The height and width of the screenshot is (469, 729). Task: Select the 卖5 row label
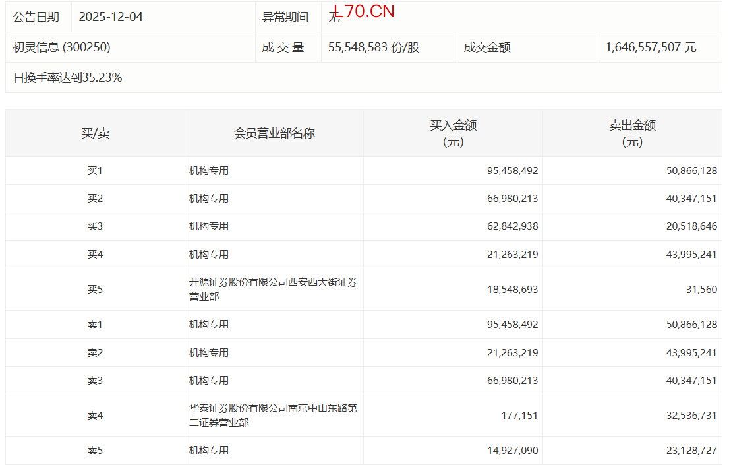tap(95, 451)
